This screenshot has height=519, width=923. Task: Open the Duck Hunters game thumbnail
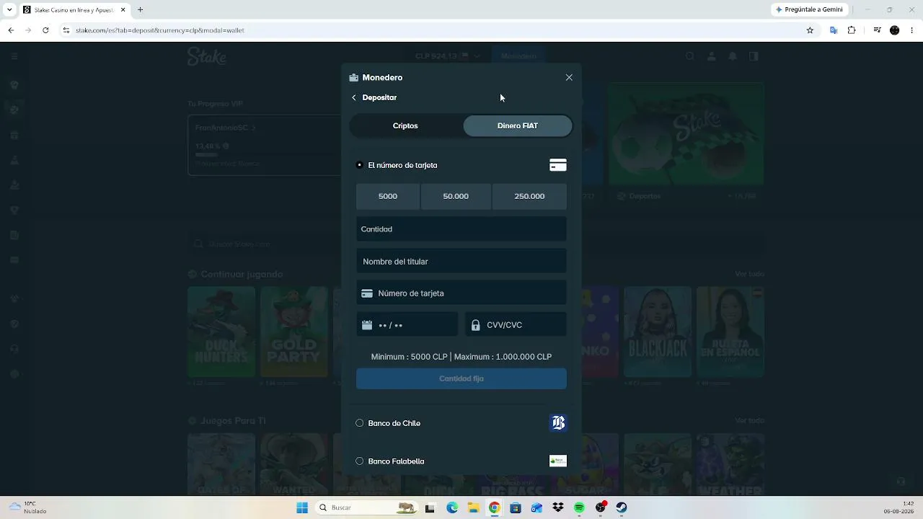coord(221,332)
